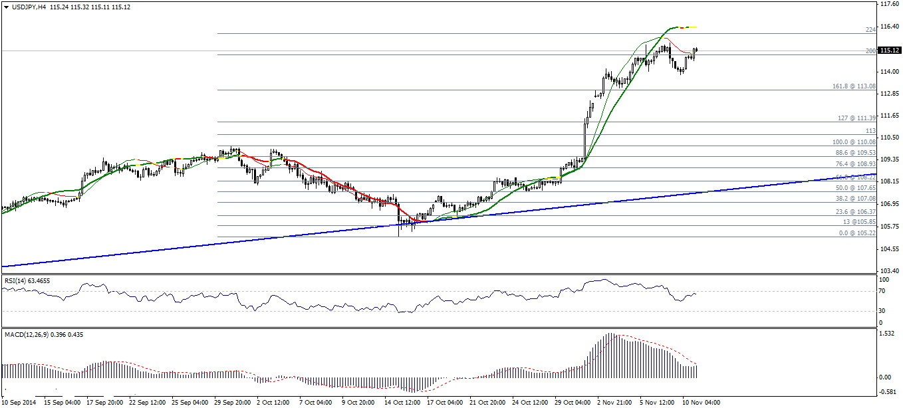The image size is (903, 408).
Task: Open the dropdown arrow beside USDJPY,H4
Action: [x=6, y=7]
